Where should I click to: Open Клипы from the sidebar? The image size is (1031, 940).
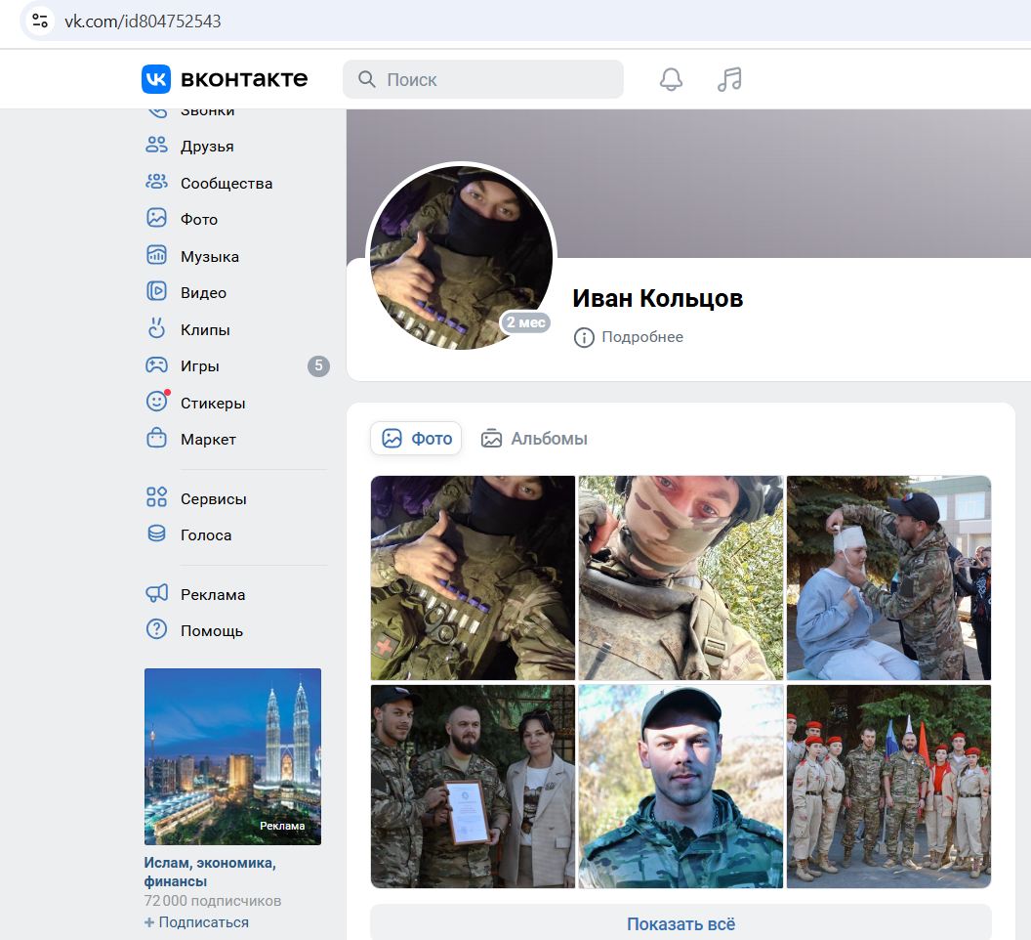[x=204, y=330]
